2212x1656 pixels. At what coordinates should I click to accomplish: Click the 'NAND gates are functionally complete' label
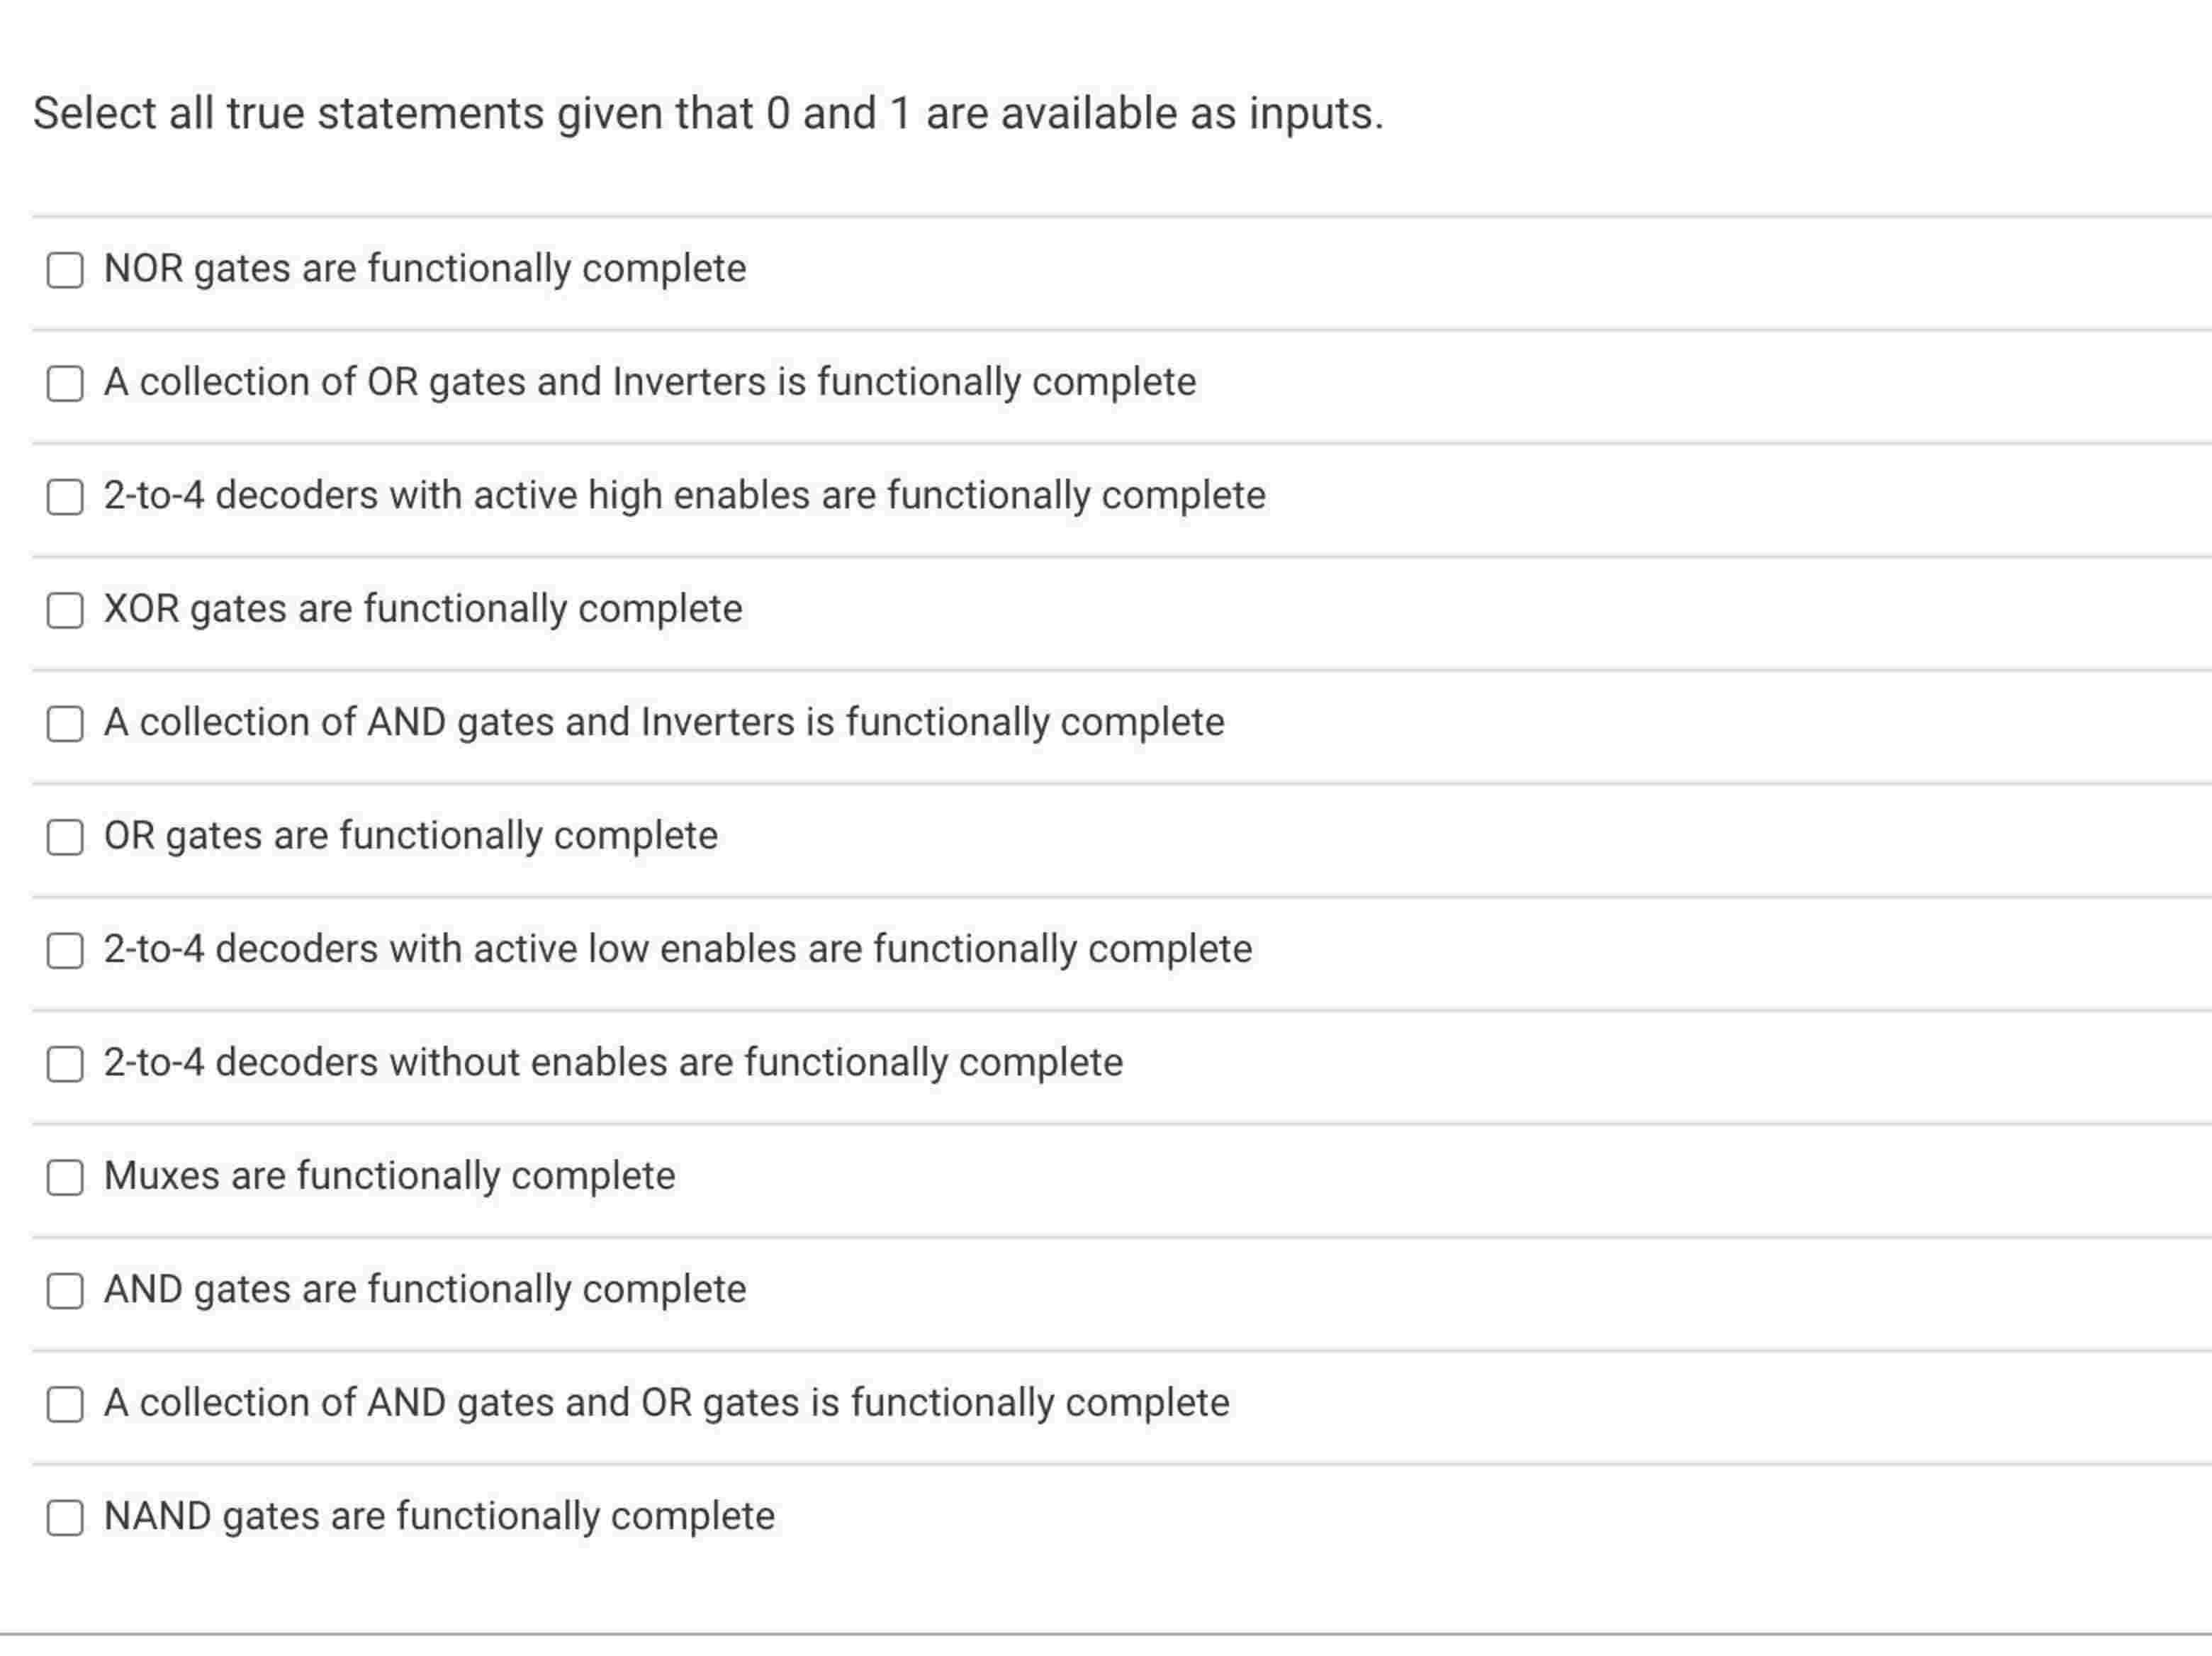(x=440, y=1517)
